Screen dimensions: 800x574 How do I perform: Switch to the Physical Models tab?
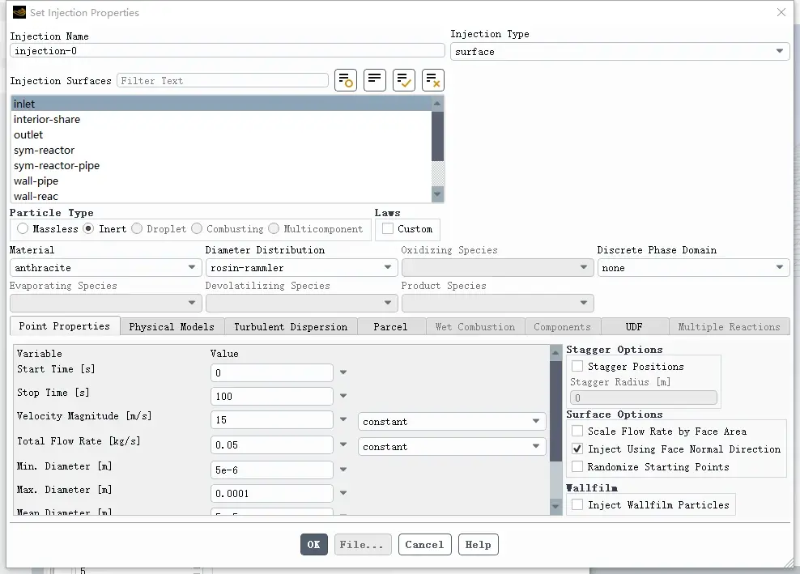tap(172, 326)
